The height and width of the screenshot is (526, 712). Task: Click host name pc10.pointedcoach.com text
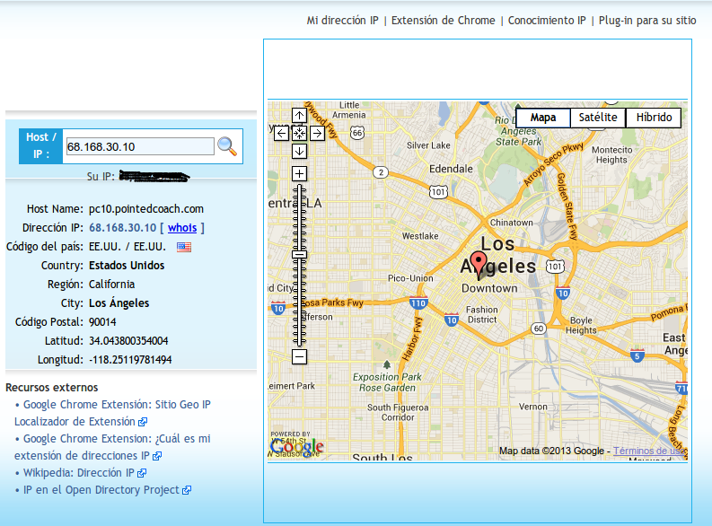tap(146, 209)
